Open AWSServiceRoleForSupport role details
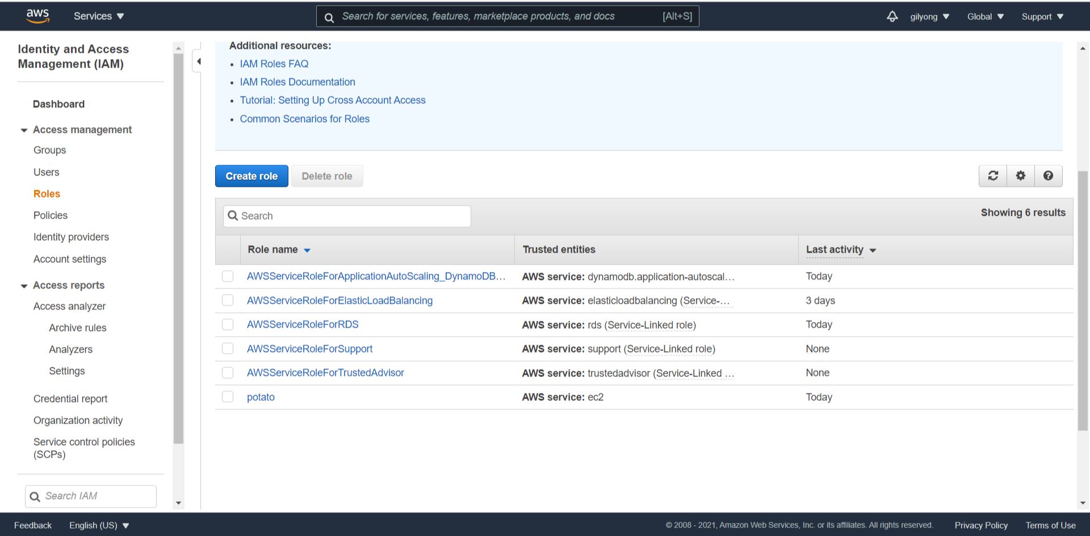This screenshot has height=536, width=1090. pyautogui.click(x=309, y=349)
